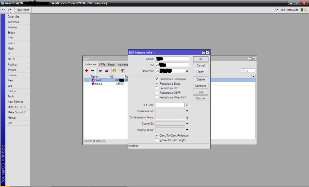Image resolution: width=309 pixels, height=187 pixels.
Task: Uncheck Redistribute Connected
Action: point(157,79)
